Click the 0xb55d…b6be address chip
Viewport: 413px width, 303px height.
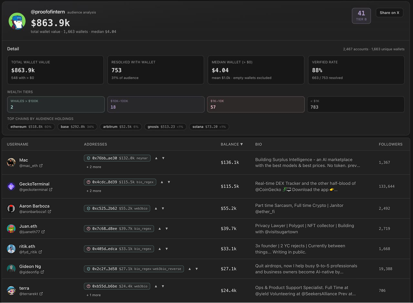coord(117,286)
